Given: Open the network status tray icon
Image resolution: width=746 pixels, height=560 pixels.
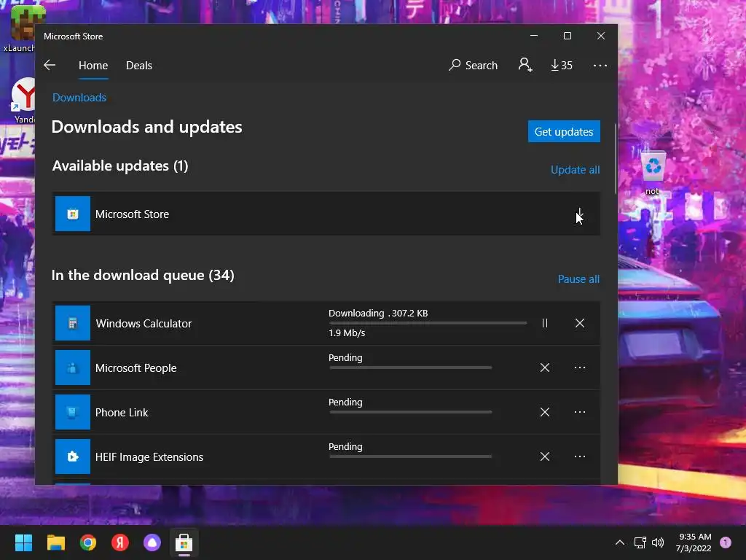Looking at the screenshot, I should pyautogui.click(x=640, y=542).
